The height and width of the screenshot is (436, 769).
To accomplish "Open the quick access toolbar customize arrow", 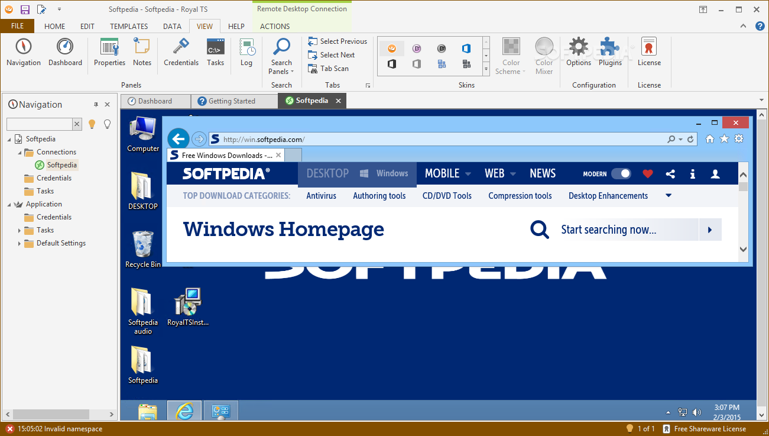I will click(59, 9).
